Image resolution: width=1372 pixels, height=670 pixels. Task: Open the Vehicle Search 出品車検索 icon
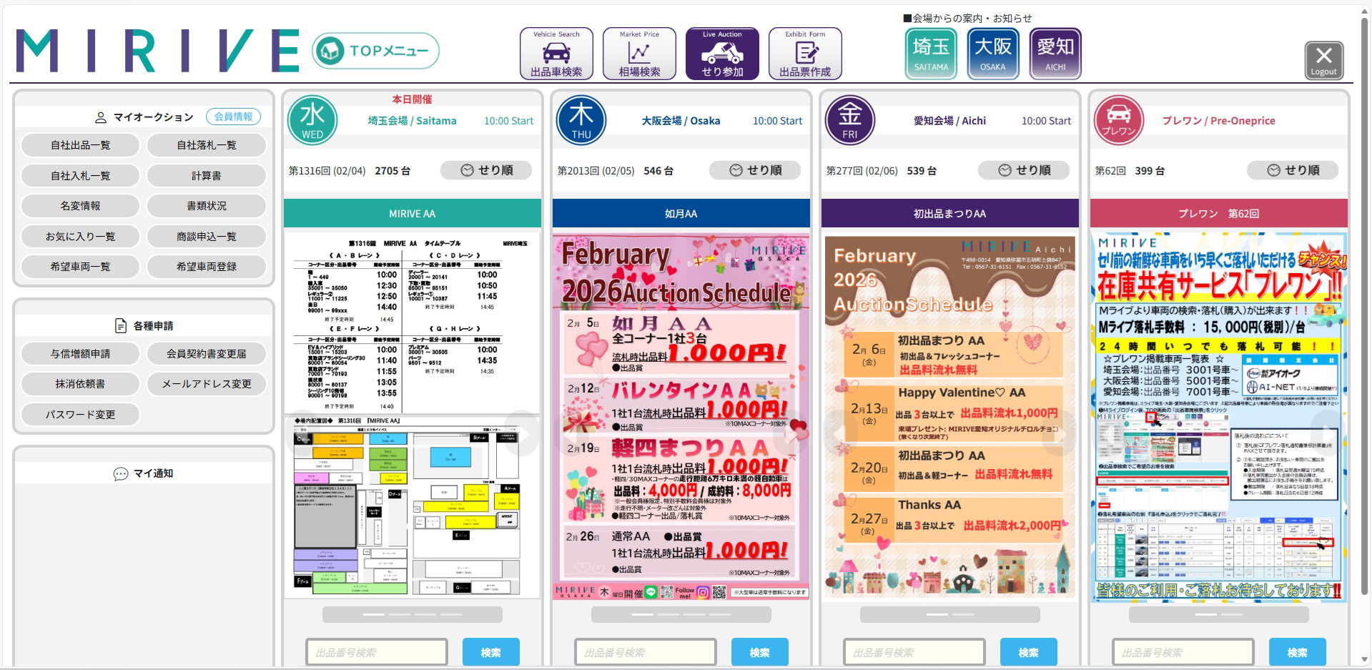pyautogui.click(x=556, y=54)
